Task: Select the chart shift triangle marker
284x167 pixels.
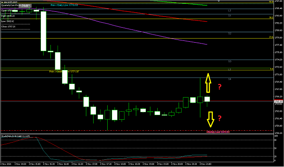Action: pos(219,1)
